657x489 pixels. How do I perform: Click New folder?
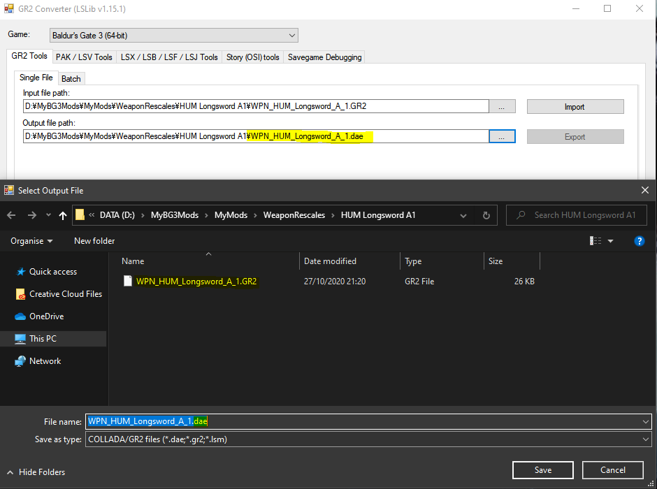pos(94,241)
